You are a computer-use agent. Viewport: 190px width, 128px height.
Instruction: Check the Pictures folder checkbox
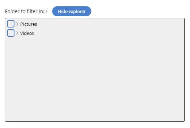pyautogui.click(x=11, y=24)
